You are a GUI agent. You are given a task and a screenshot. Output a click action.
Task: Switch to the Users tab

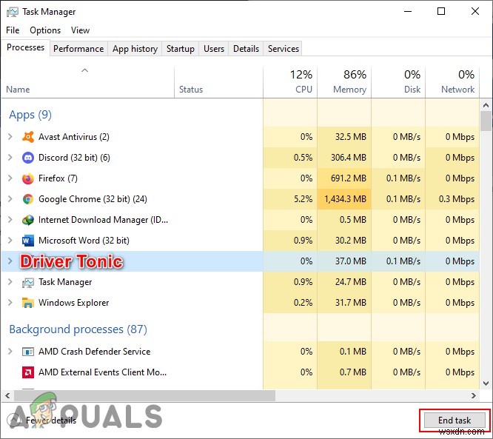(x=214, y=49)
